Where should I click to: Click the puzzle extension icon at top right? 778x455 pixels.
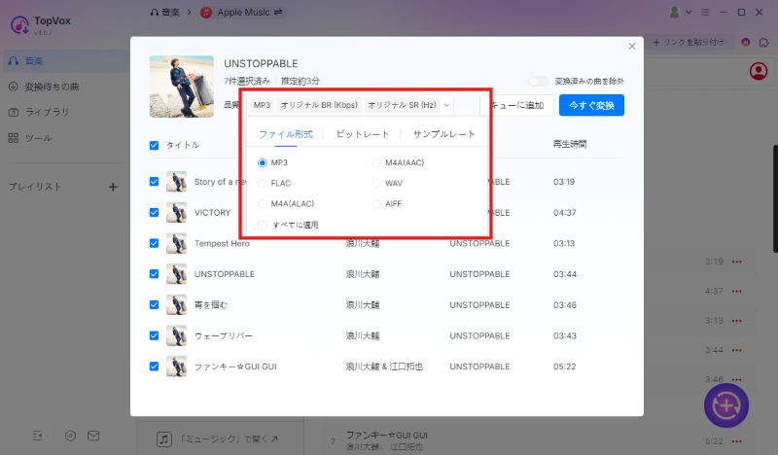click(763, 43)
